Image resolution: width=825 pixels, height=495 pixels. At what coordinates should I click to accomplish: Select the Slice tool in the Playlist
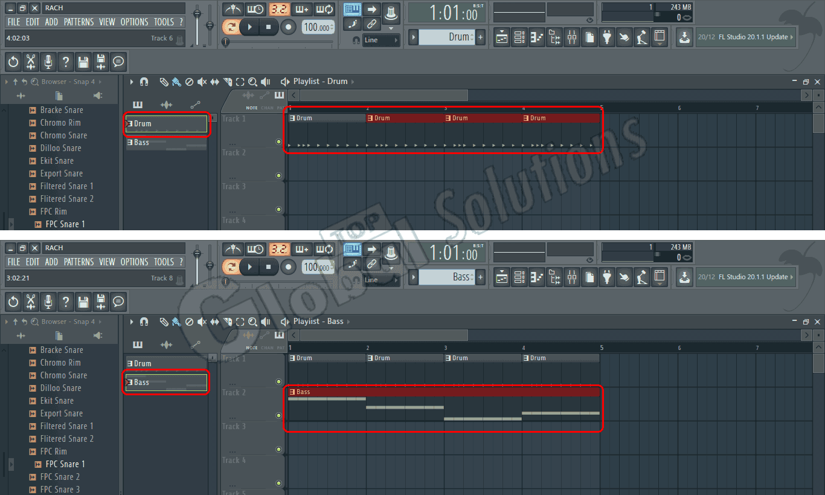[226, 81]
